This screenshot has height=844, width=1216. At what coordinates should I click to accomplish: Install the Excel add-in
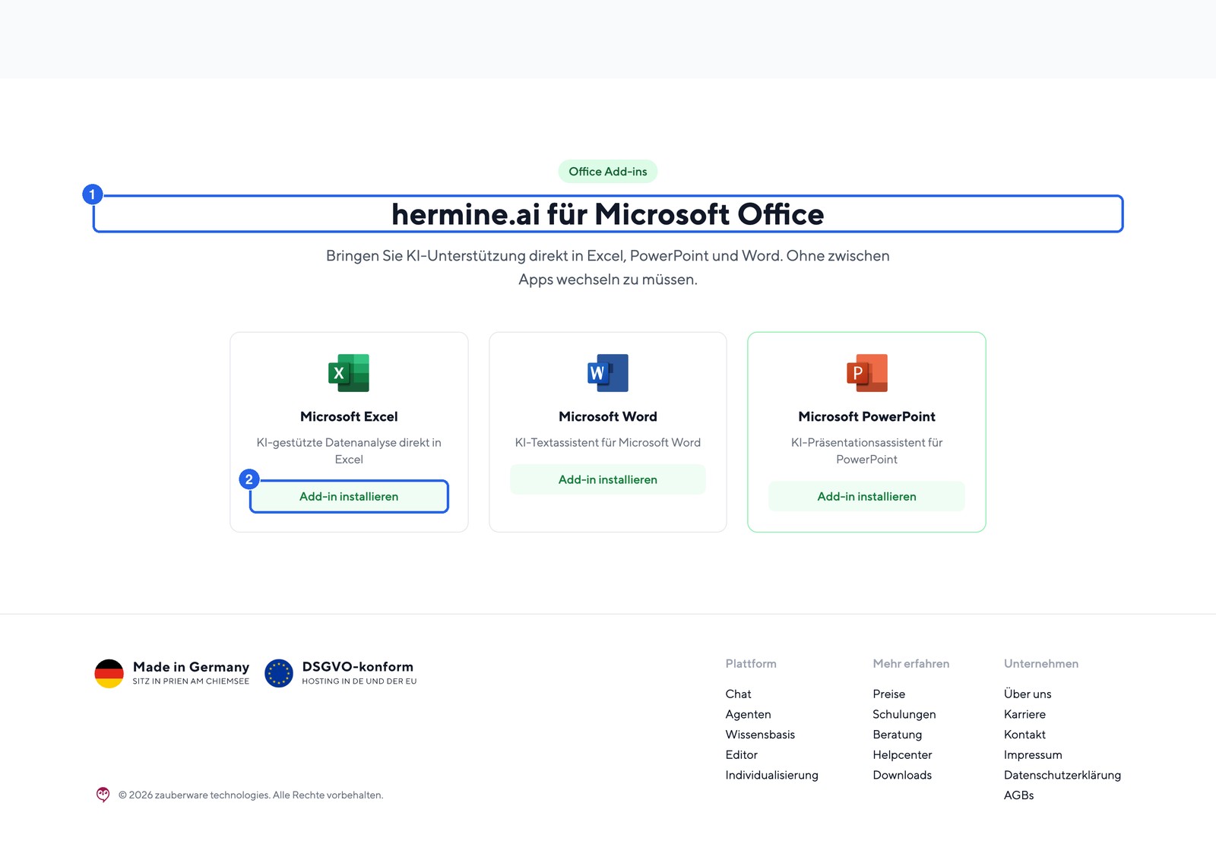tap(349, 496)
